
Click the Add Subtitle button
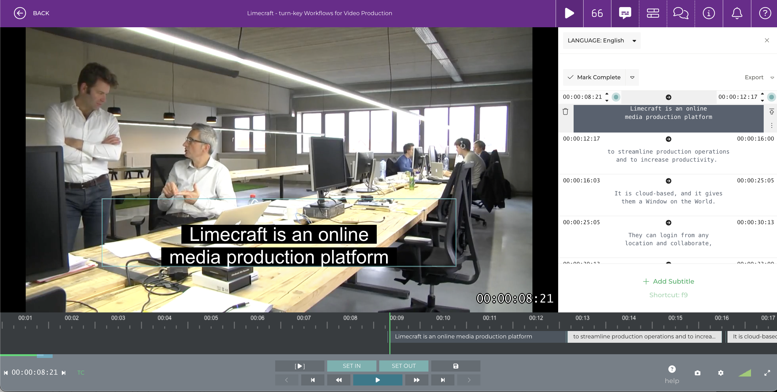point(668,281)
